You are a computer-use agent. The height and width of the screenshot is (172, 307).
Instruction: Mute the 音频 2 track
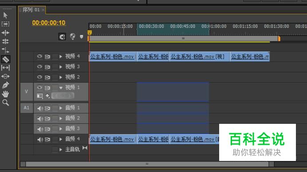(40, 118)
